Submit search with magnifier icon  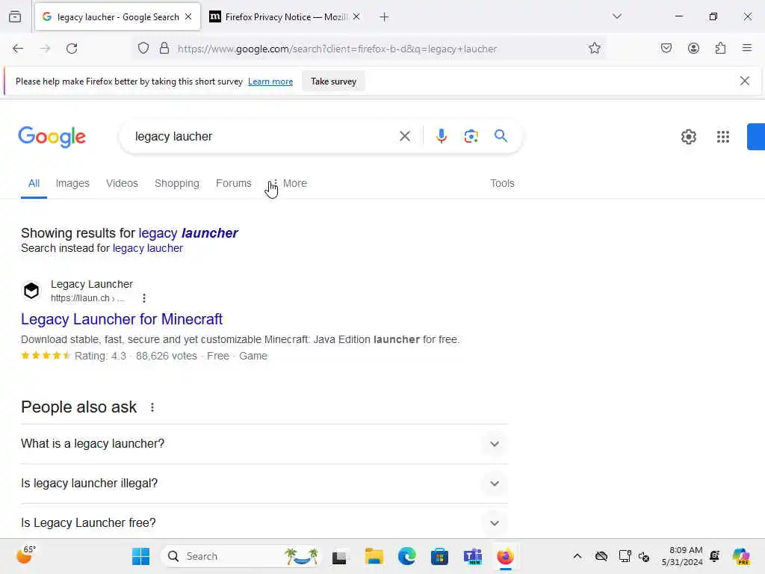[501, 136]
